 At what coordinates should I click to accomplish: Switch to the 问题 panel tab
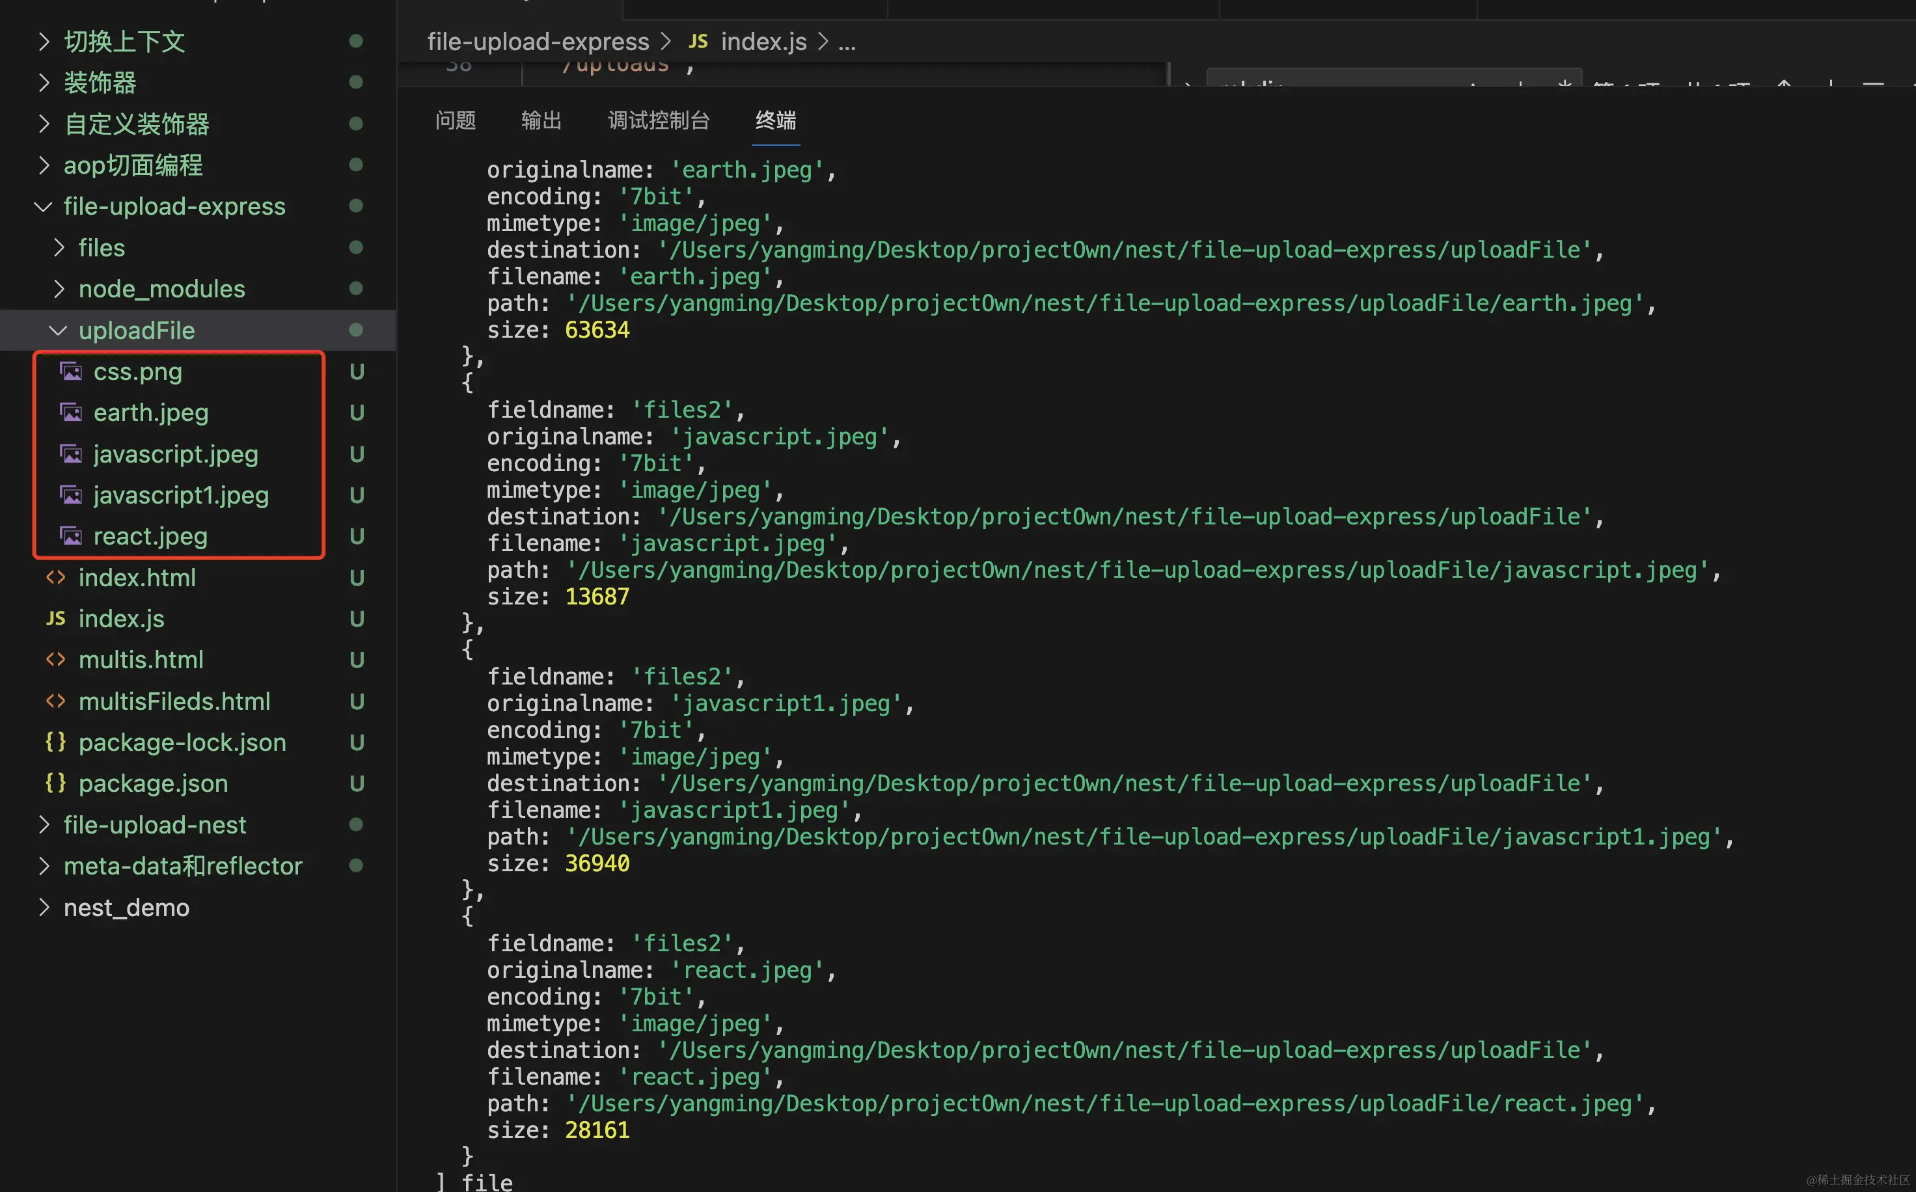(456, 120)
